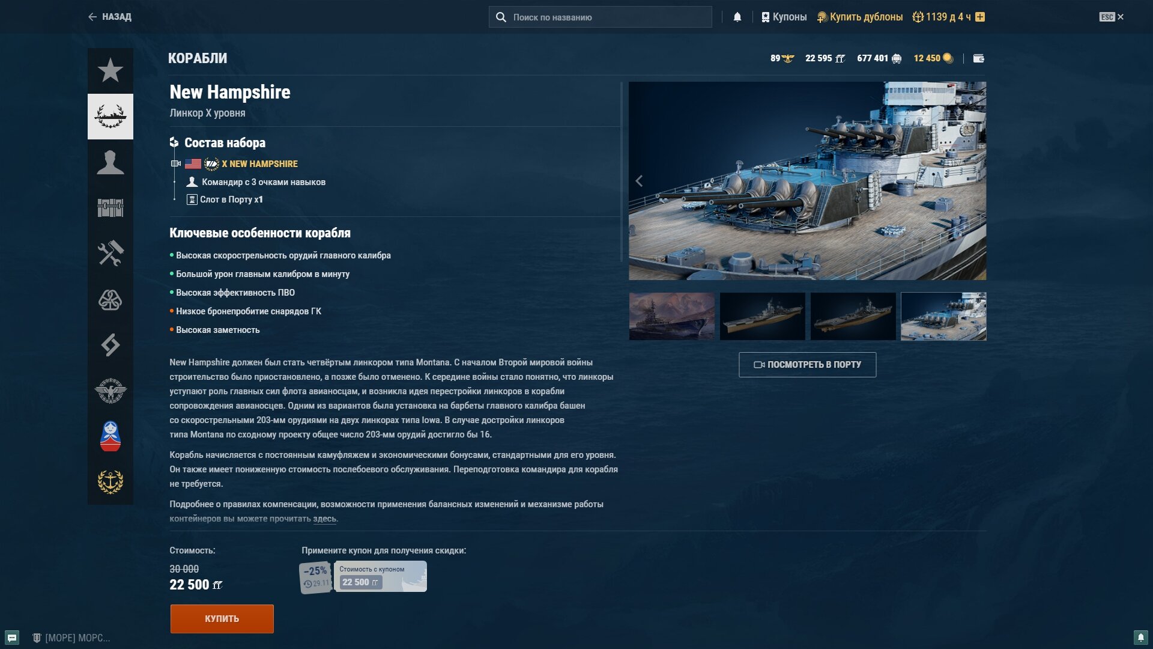This screenshot has width=1153, height=649.
Task: Open the wallet icon next to currencies
Action: (978, 58)
